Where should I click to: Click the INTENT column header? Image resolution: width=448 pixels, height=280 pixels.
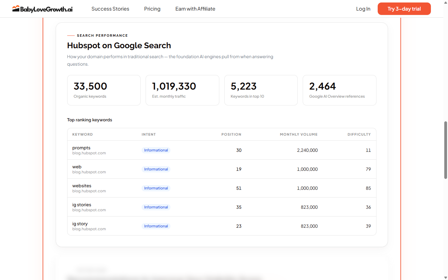click(149, 134)
